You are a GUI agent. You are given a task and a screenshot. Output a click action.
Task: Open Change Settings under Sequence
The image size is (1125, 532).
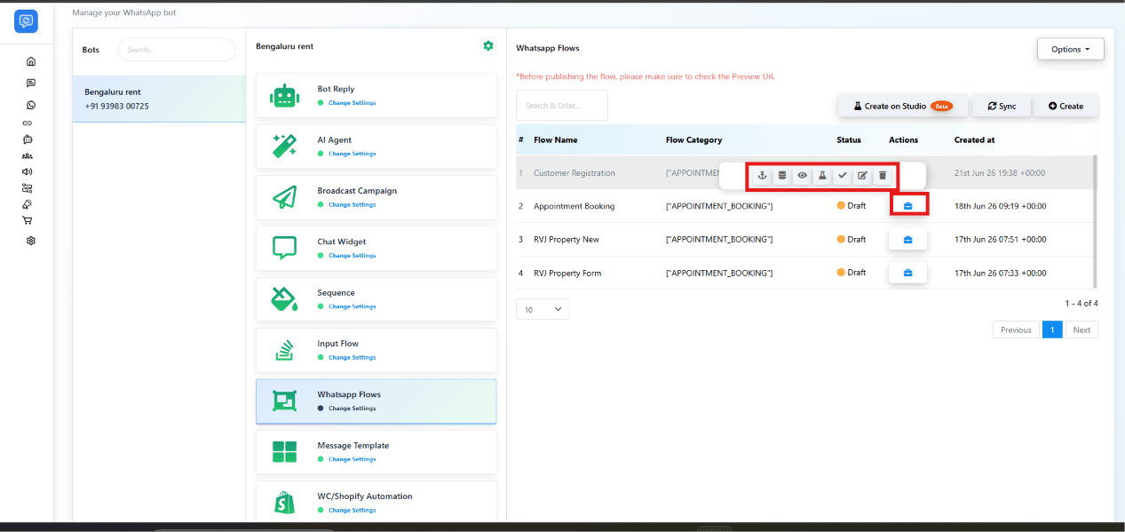pyautogui.click(x=352, y=306)
